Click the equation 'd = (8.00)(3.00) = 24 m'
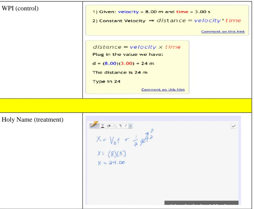 click(123, 64)
